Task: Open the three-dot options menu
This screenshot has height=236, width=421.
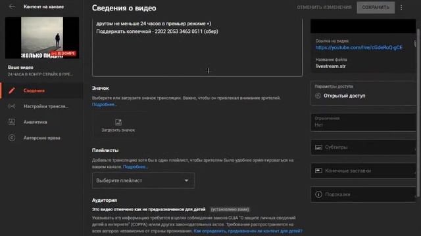Action: click(x=401, y=7)
